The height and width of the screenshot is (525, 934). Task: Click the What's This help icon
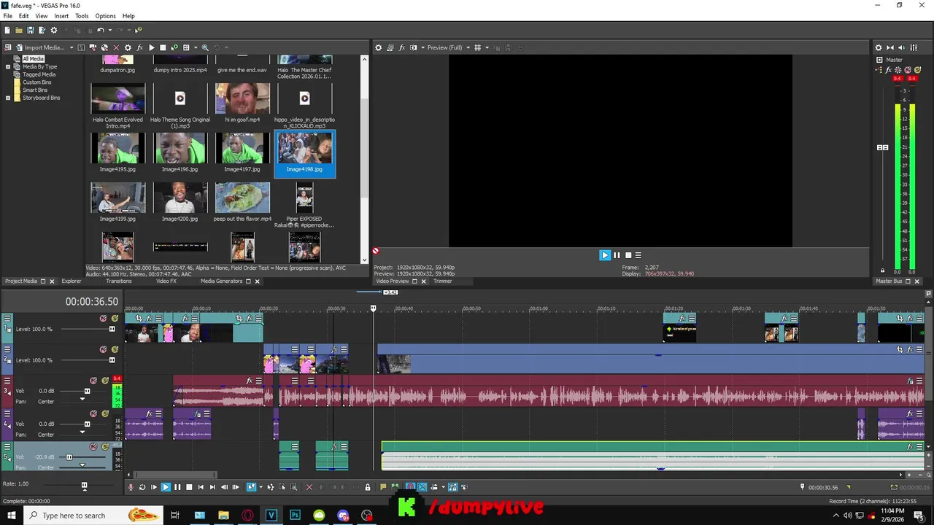[x=138, y=30]
